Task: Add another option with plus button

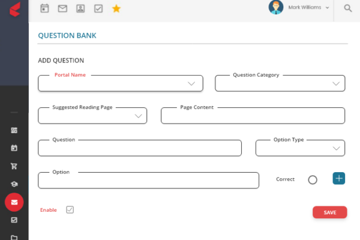Action: 338,178
